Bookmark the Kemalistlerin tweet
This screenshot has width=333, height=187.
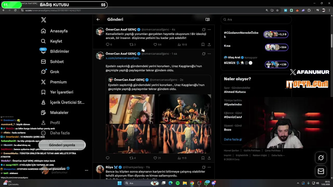[203, 45]
